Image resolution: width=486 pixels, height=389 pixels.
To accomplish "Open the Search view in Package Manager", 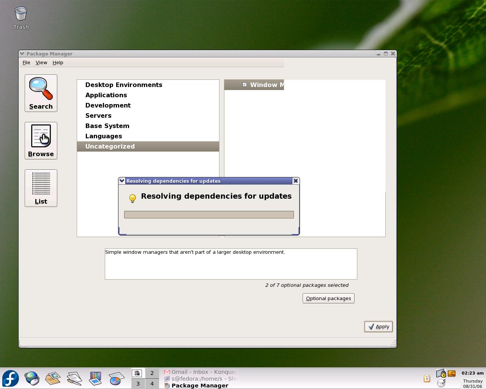I will [x=41, y=93].
